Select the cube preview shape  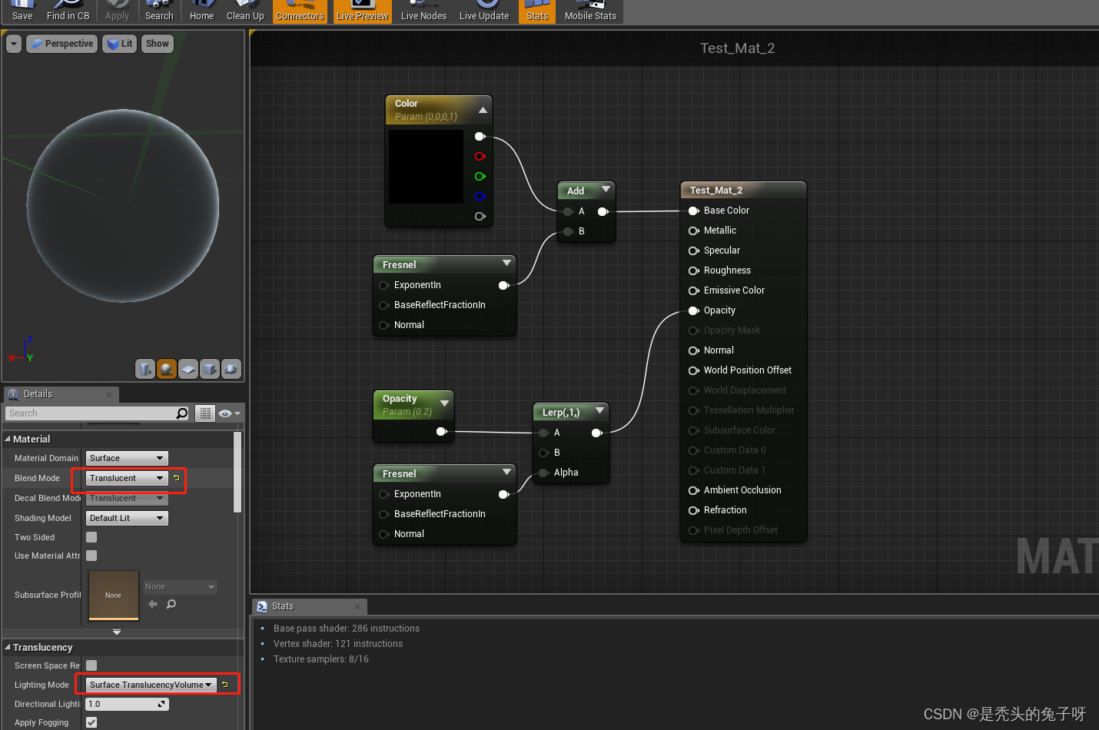point(210,369)
